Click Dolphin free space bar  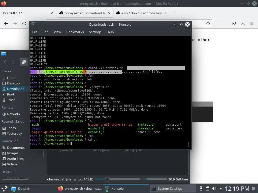155,179
